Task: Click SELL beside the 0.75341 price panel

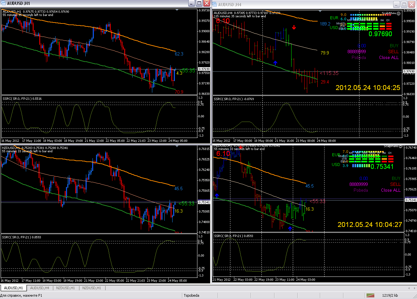Action: (x=395, y=184)
